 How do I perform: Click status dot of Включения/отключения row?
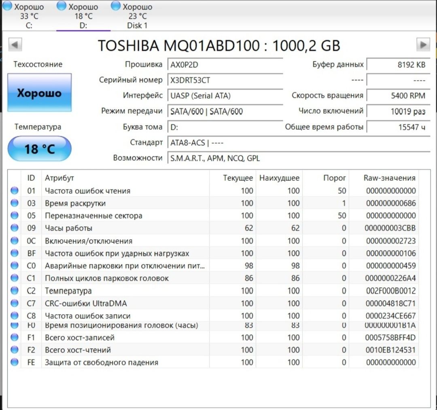click(x=15, y=240)
